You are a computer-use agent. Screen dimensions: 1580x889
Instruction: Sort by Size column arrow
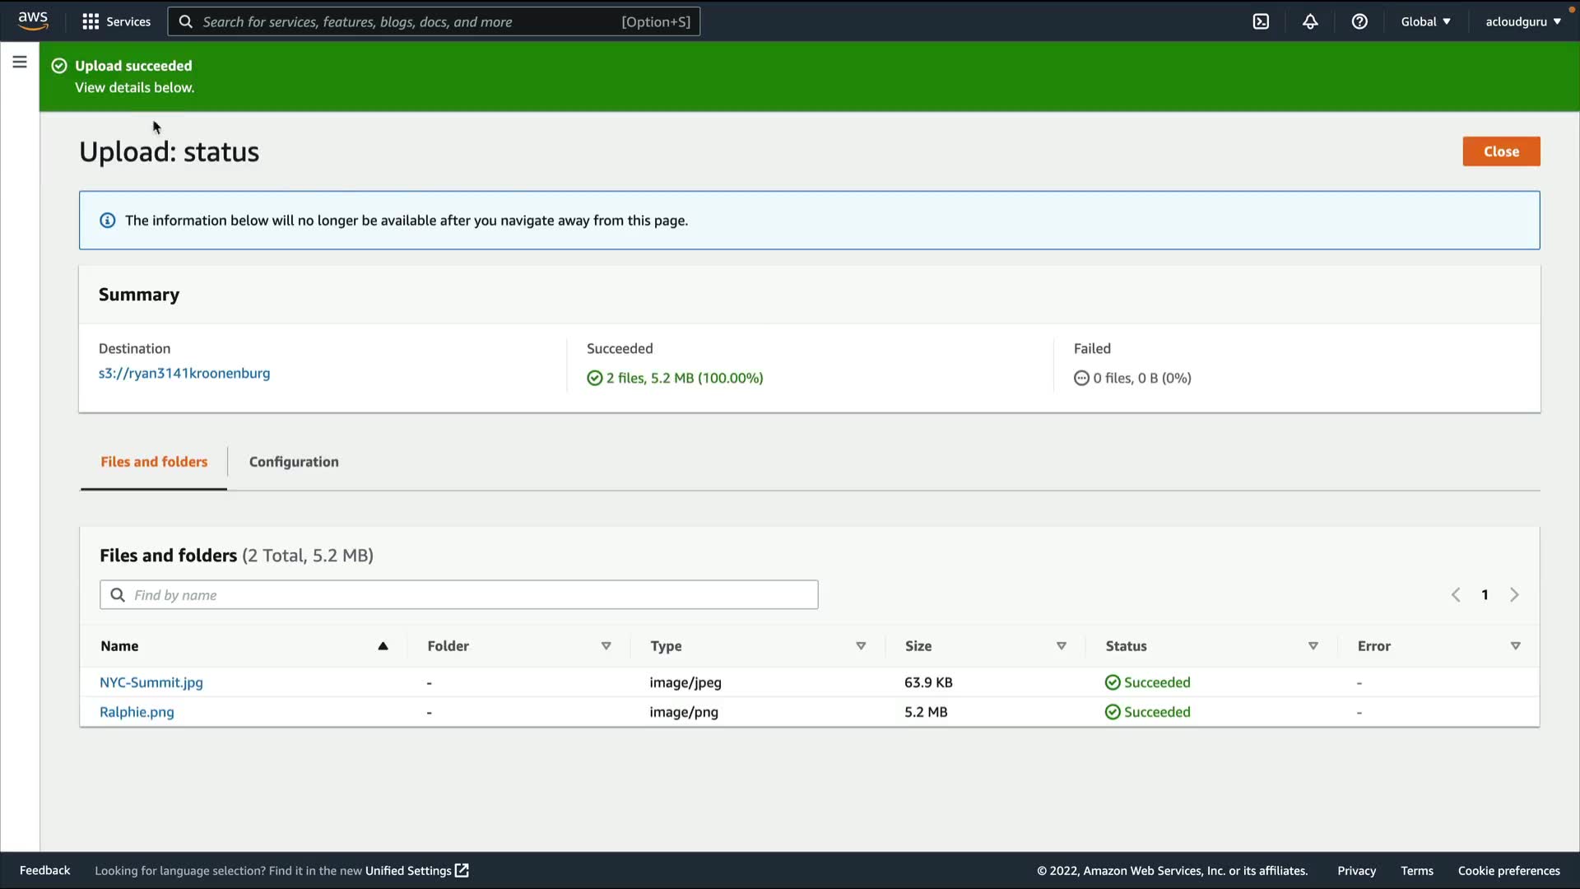click(x=1062, y=646)
